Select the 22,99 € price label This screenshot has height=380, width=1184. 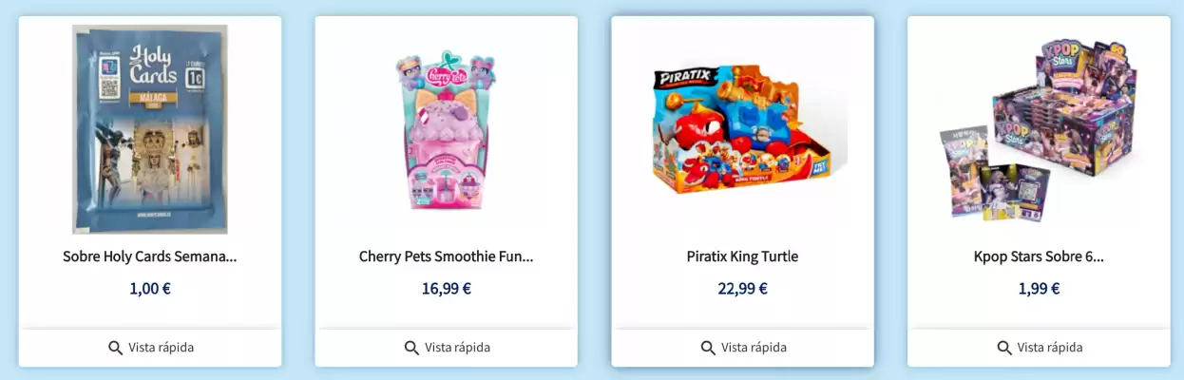743,289
